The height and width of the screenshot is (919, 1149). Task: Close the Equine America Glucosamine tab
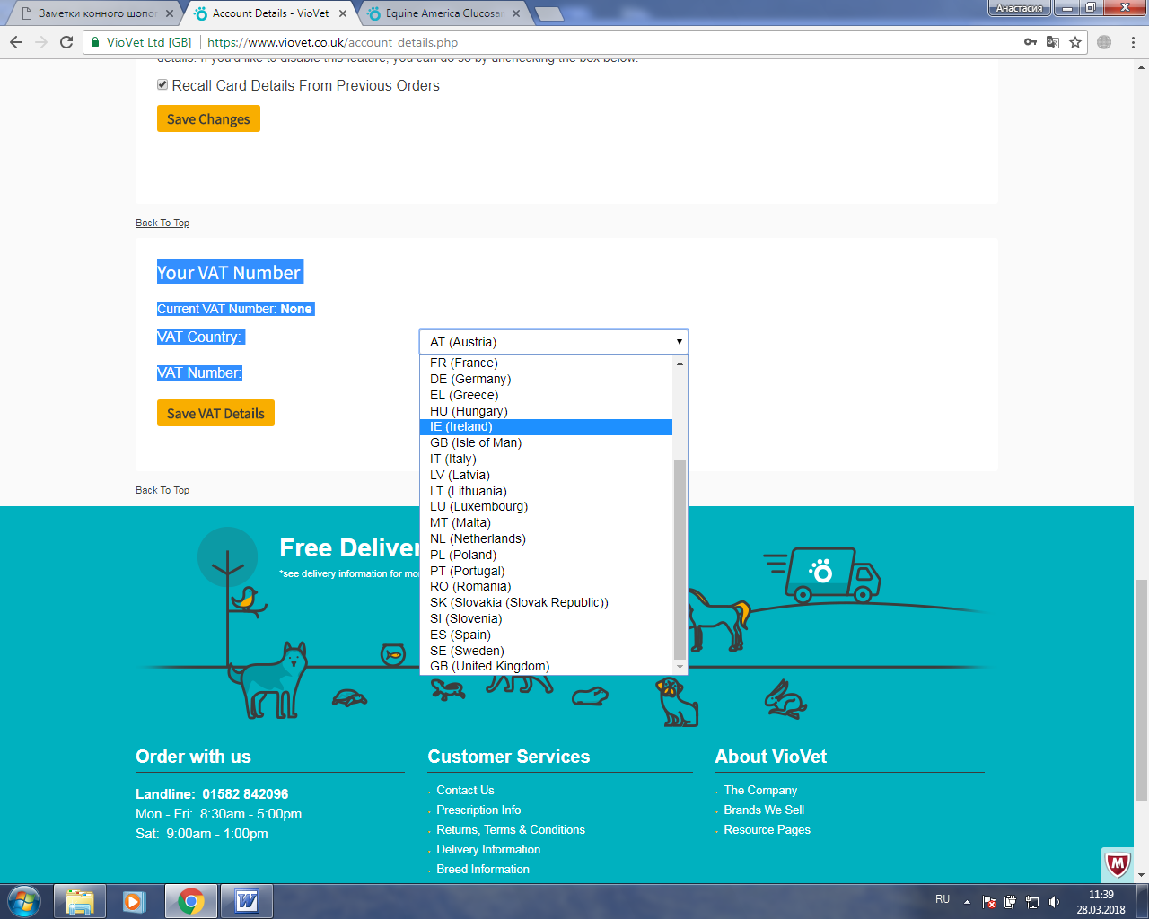click(x=516, y=13)
